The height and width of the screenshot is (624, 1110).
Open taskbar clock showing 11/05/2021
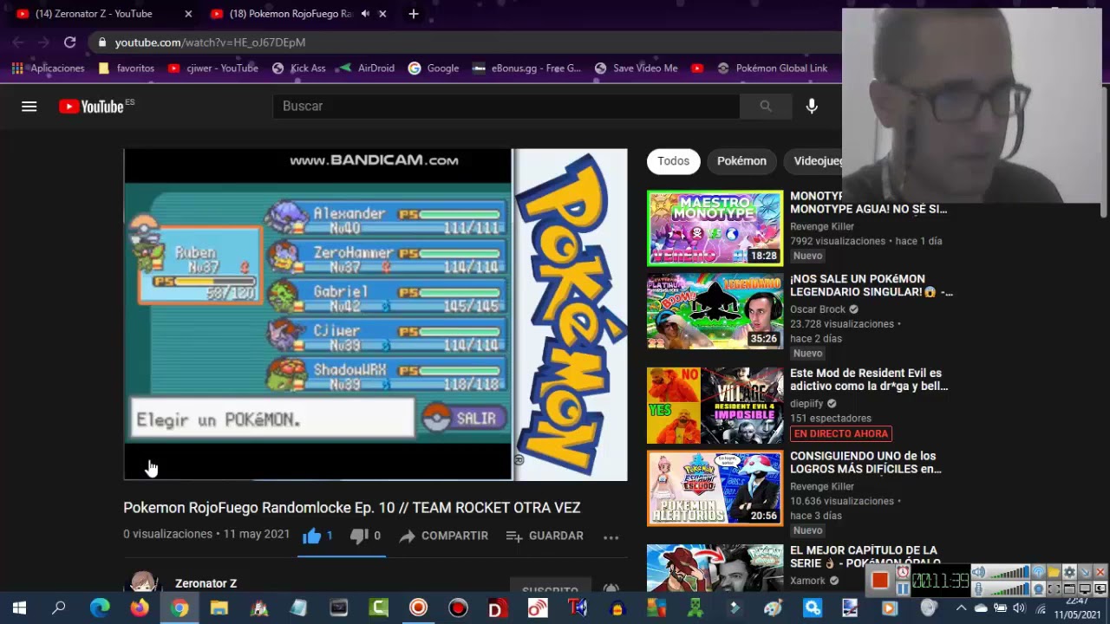tap(1077, 608)
